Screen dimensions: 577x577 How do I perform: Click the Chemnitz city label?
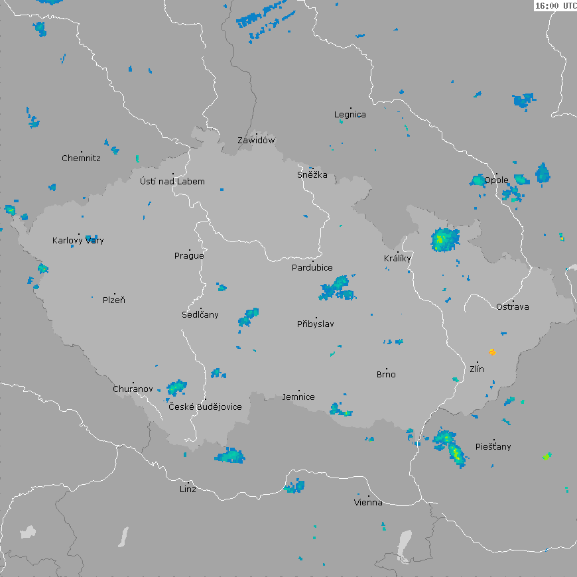tap(81, 159)
